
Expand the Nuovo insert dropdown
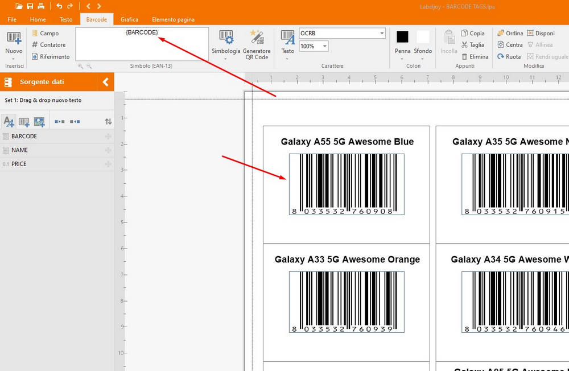click(x=14, y=57)
